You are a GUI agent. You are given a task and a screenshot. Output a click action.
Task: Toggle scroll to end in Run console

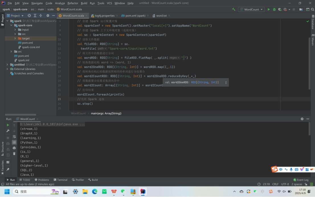14,142
